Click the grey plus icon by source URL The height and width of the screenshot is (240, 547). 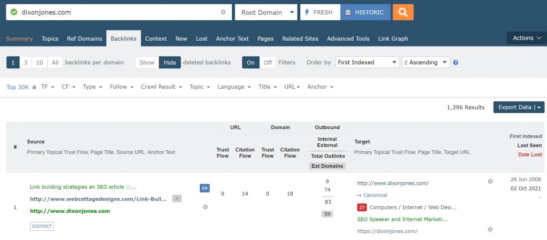click(x=177, y=199)
